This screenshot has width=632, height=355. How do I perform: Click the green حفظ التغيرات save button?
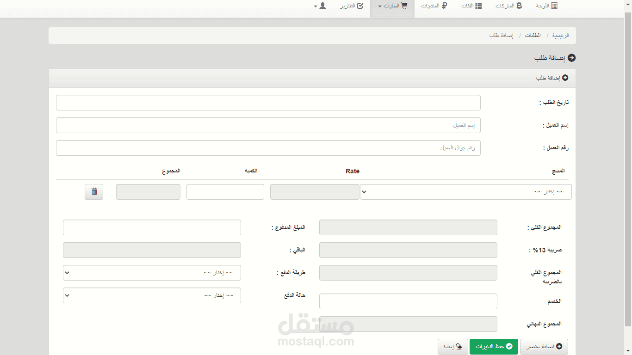[x=494, y=347]
